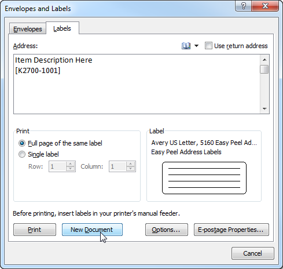Click the address scrollbar up arrow
283x269 pixels.
264,60
